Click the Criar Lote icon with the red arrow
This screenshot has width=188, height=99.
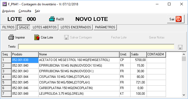click(x=37, y=37)
